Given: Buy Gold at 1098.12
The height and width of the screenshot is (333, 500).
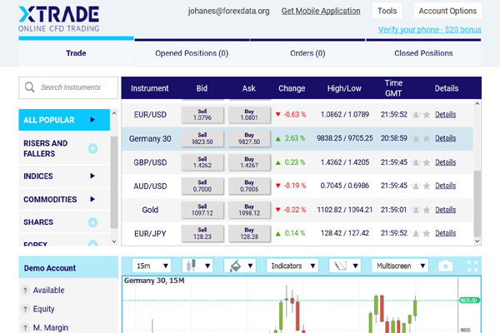Looking at the screenshot, I should (249, 210).
